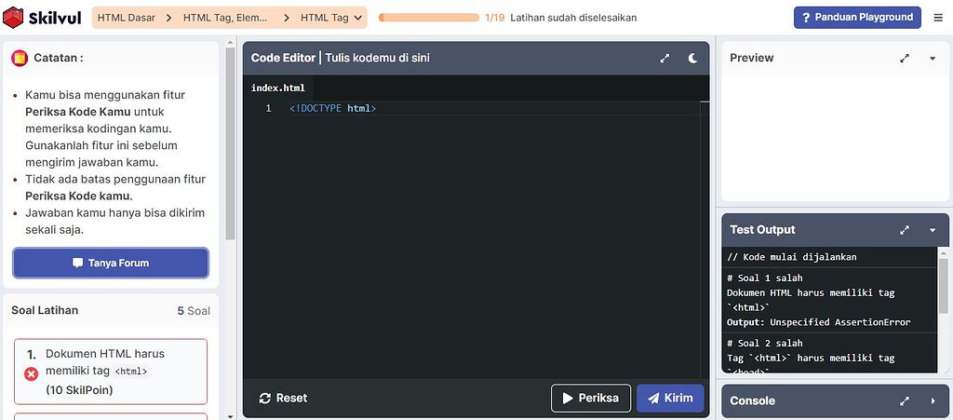Viewport: 953px width, 420px height.
Task: Click the Tanya Forum button
Action: pos(111,264)
